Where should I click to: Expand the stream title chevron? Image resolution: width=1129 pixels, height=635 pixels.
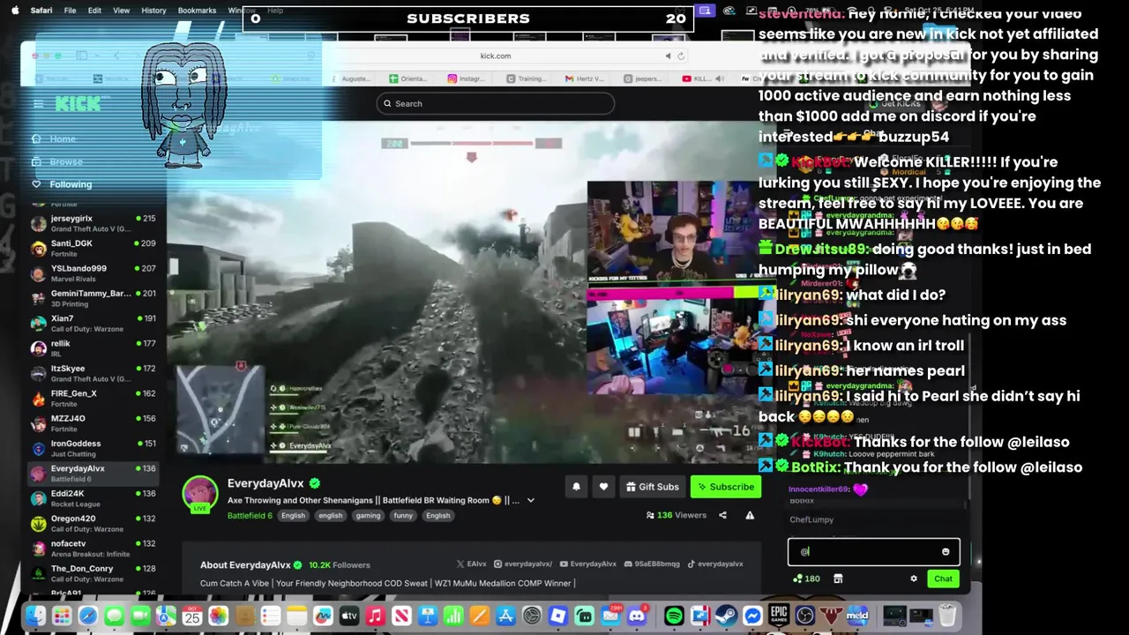point(530,500)
